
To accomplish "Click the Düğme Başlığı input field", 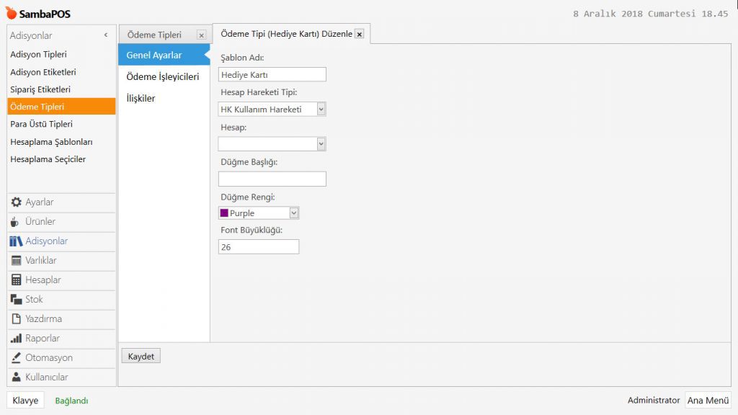I will pos(272,179).
